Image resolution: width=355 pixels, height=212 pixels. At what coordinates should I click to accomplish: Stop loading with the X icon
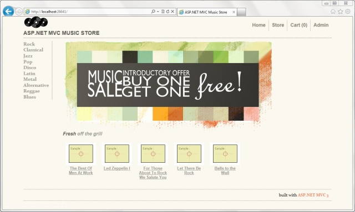pyautogui.click(x=173, y=11)
